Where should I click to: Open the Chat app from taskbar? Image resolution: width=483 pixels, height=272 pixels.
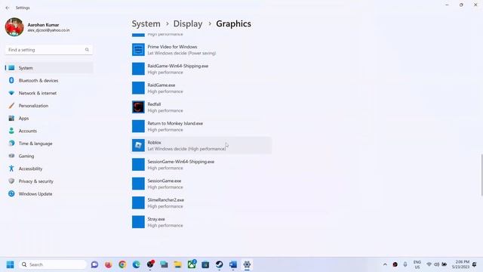[94, 264]
